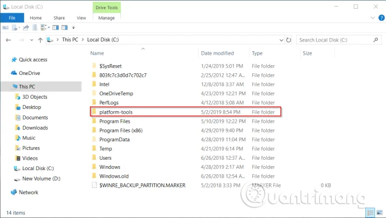
Task: Click Local Disk (C:) in address breadcrumb
Action: tap(103, 40)
